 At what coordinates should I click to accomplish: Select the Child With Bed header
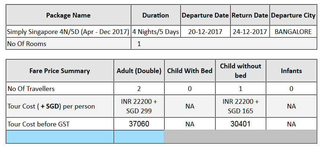point(190,71)
